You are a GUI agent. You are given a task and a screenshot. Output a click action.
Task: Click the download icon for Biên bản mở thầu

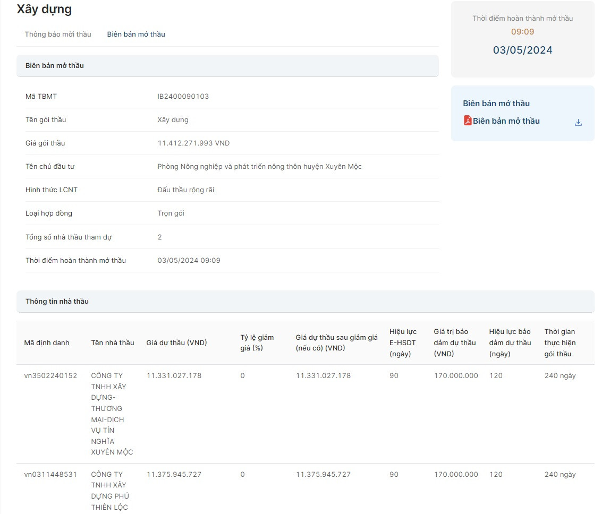click(578, 123)
